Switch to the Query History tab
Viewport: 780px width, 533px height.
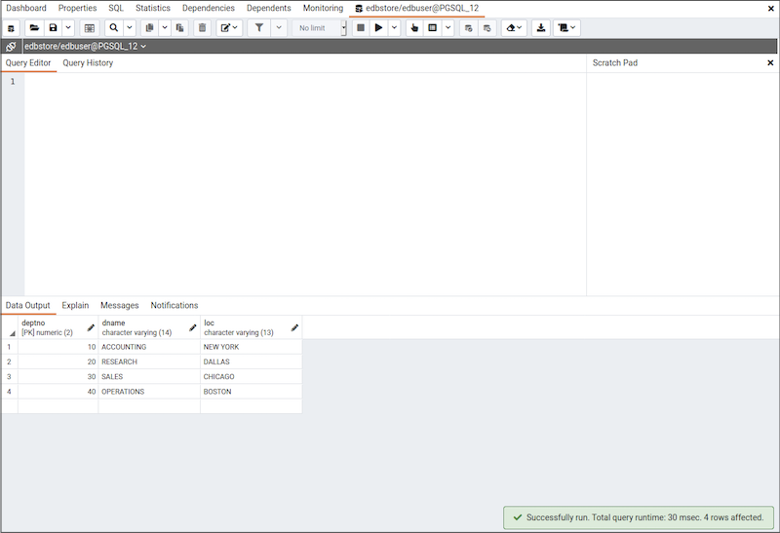tap(88, 62)
